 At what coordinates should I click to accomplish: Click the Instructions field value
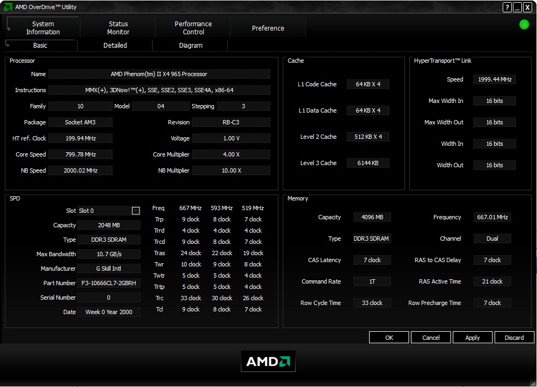pyautogui.click(x=159, y=90)
